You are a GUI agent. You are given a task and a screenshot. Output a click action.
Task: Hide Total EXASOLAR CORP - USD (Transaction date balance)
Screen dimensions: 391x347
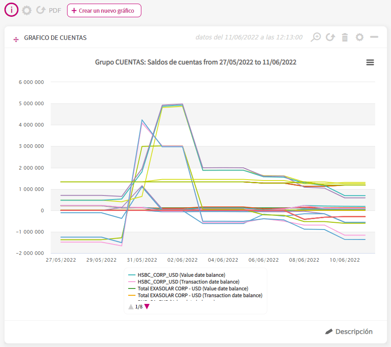tap(195, 295)
